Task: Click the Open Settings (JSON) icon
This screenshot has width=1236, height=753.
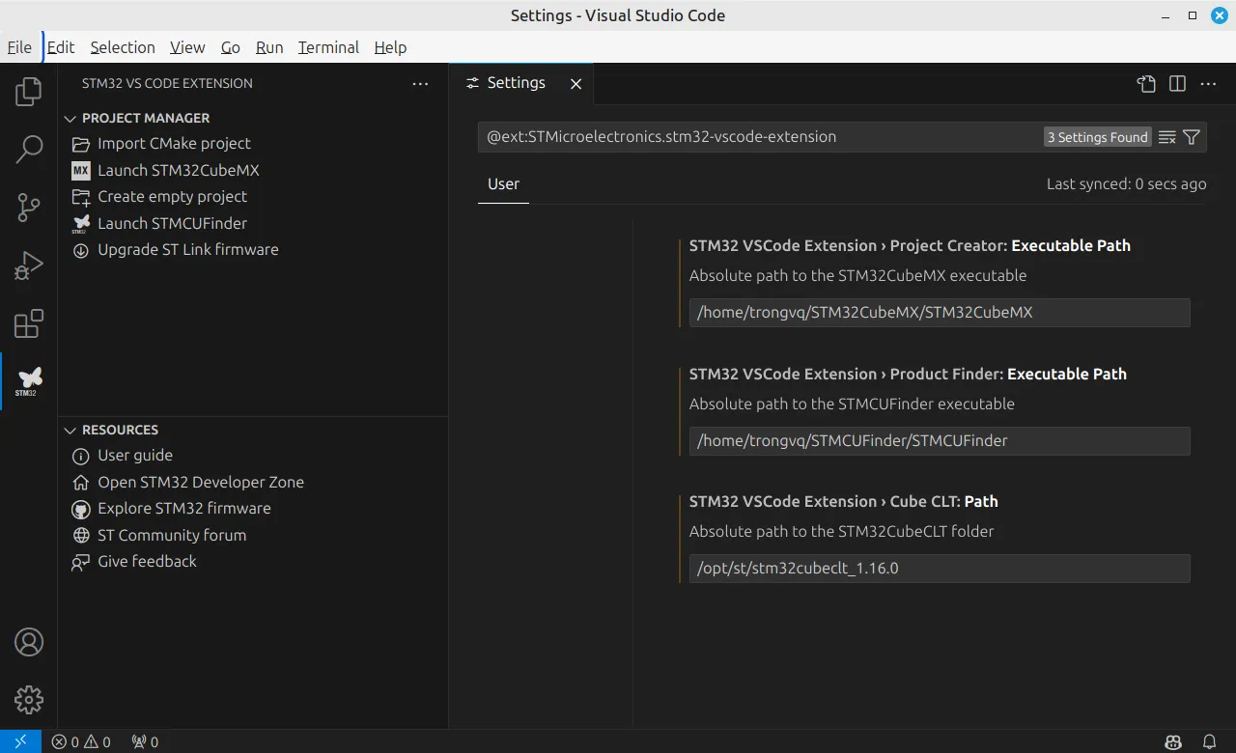Action: click(1146, 84)
